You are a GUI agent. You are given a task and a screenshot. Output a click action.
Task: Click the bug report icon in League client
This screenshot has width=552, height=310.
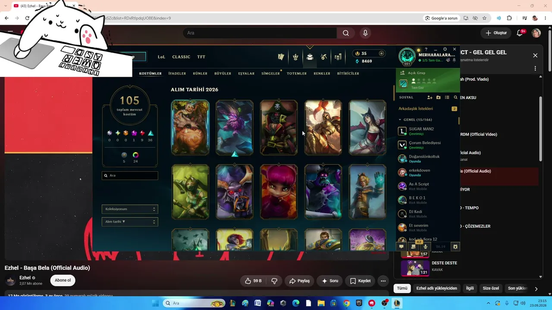[455, 247]
